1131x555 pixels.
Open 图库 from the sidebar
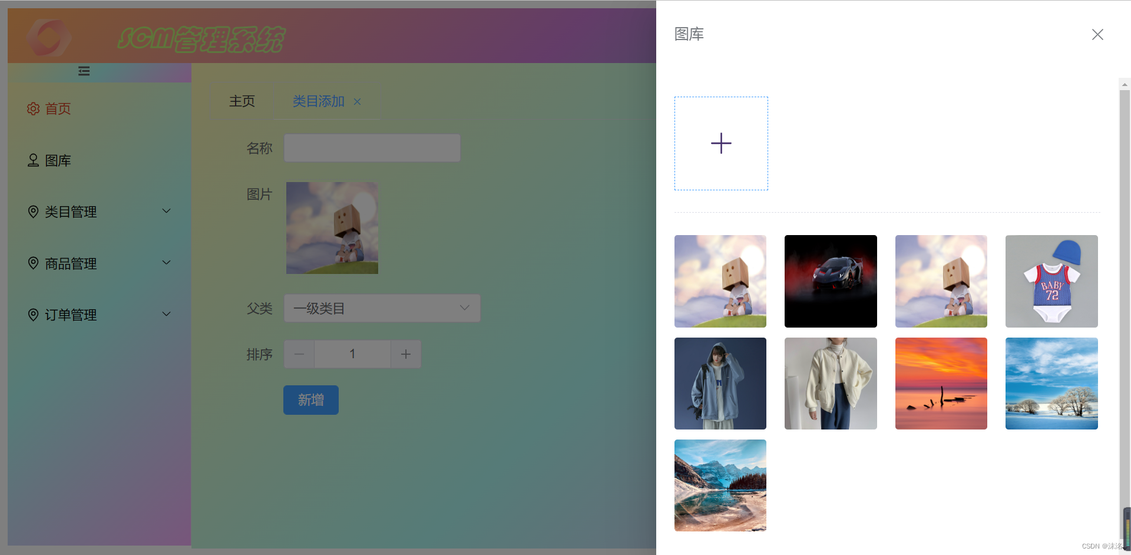coord(49,160)
